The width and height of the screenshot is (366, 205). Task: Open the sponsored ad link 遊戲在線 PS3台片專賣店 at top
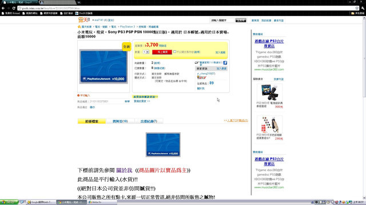269,44
